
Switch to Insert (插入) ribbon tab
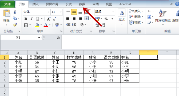point(35,4)
